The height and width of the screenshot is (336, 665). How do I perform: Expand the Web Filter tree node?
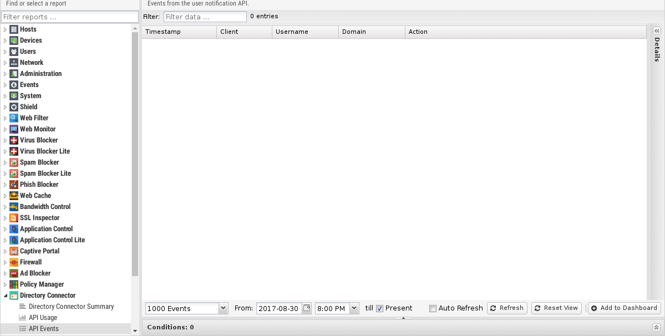coord(5,118)
